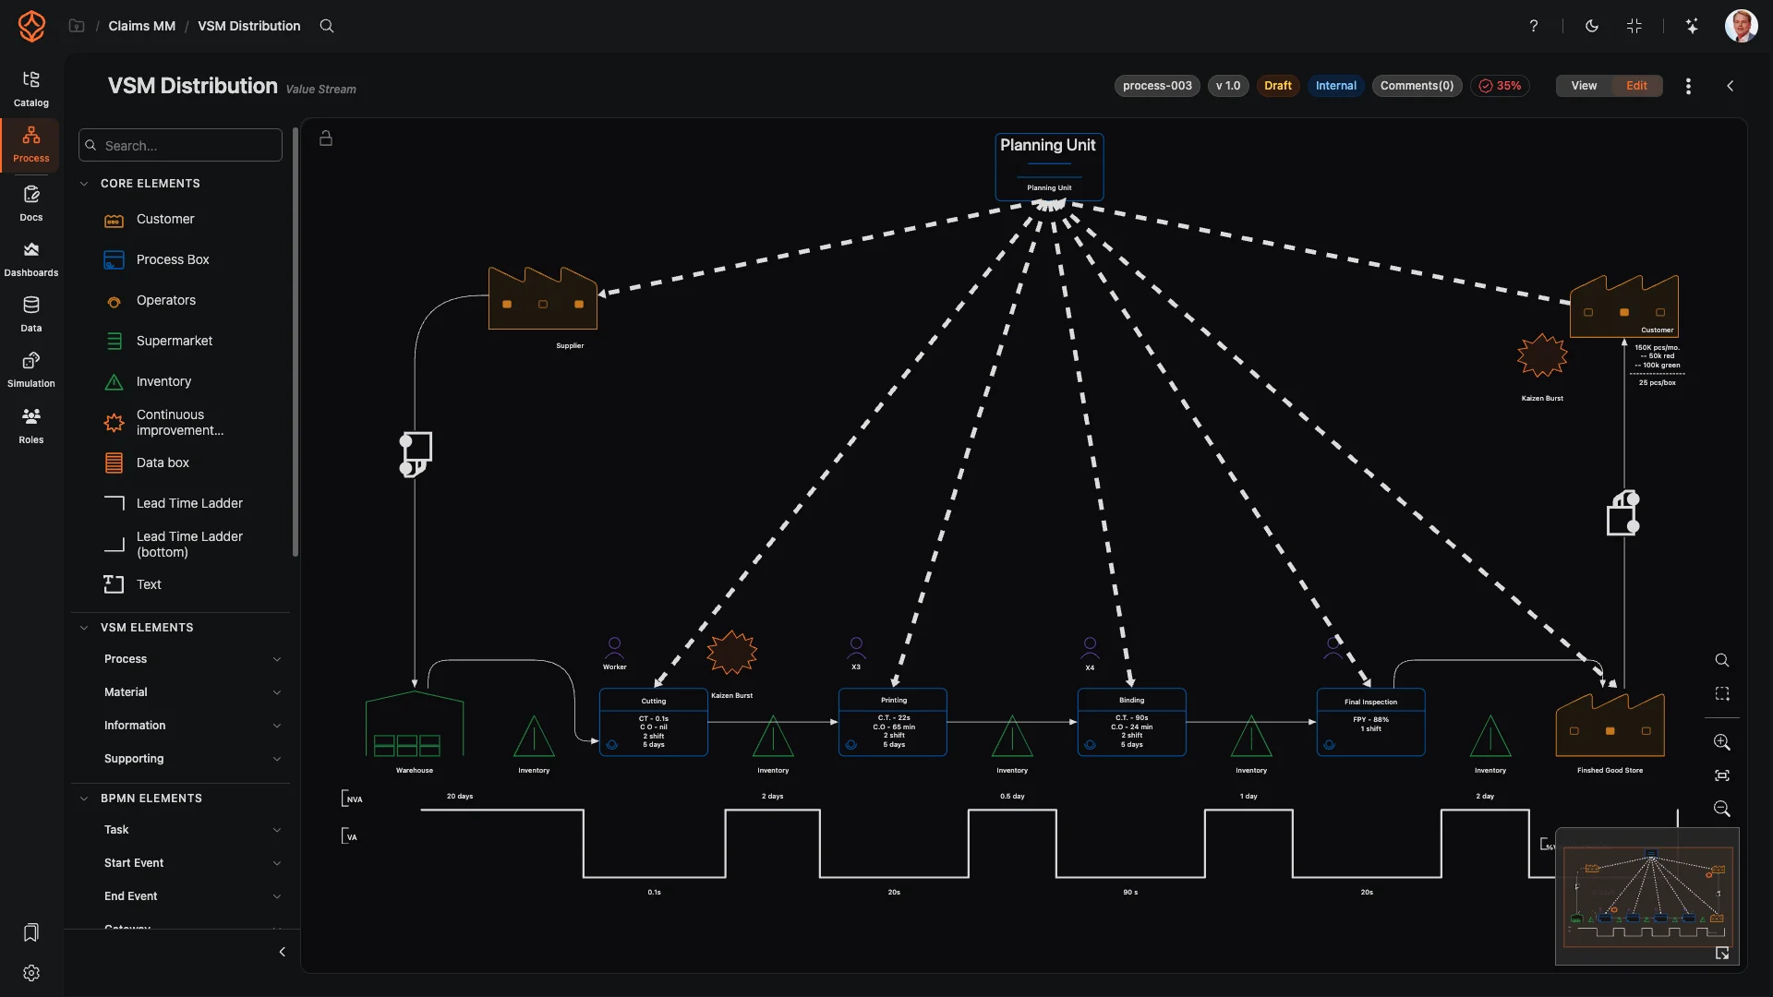1773x997 pixels.
Task: Click the element Search field
Action: [x=181, y=146]
